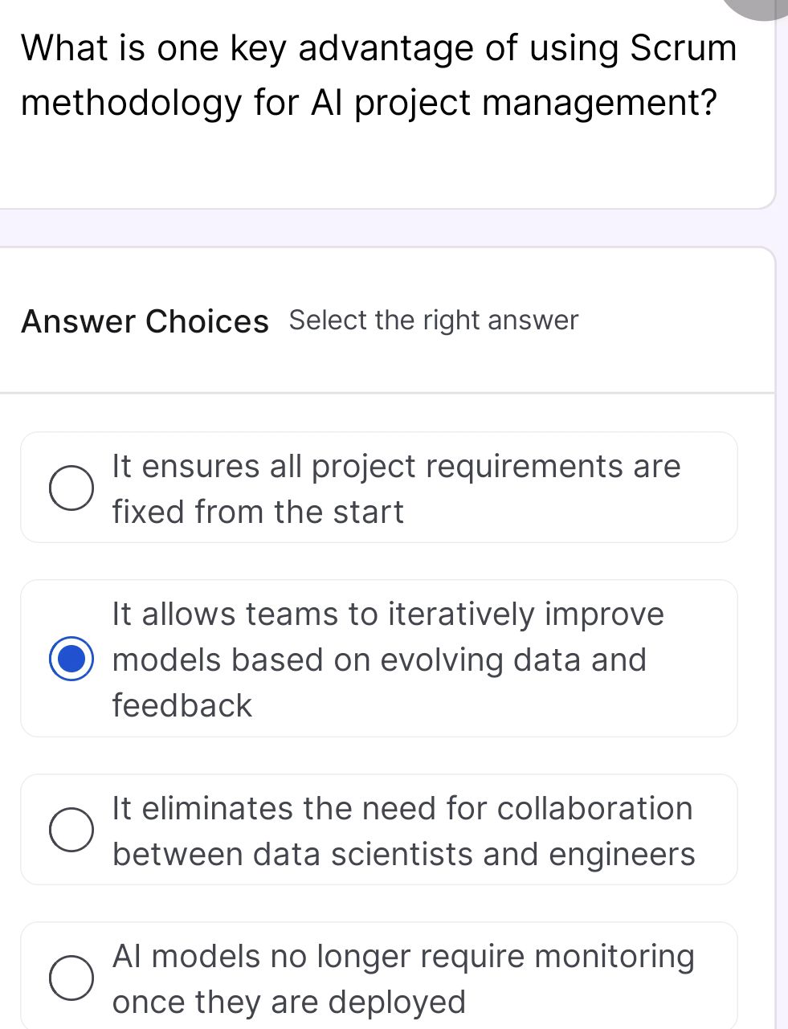
Task: Click the second answer choice card
Action: [378, 659]
